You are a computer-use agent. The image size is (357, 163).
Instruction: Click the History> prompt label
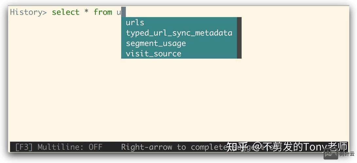pyautogui.click(x=28, y=12)
